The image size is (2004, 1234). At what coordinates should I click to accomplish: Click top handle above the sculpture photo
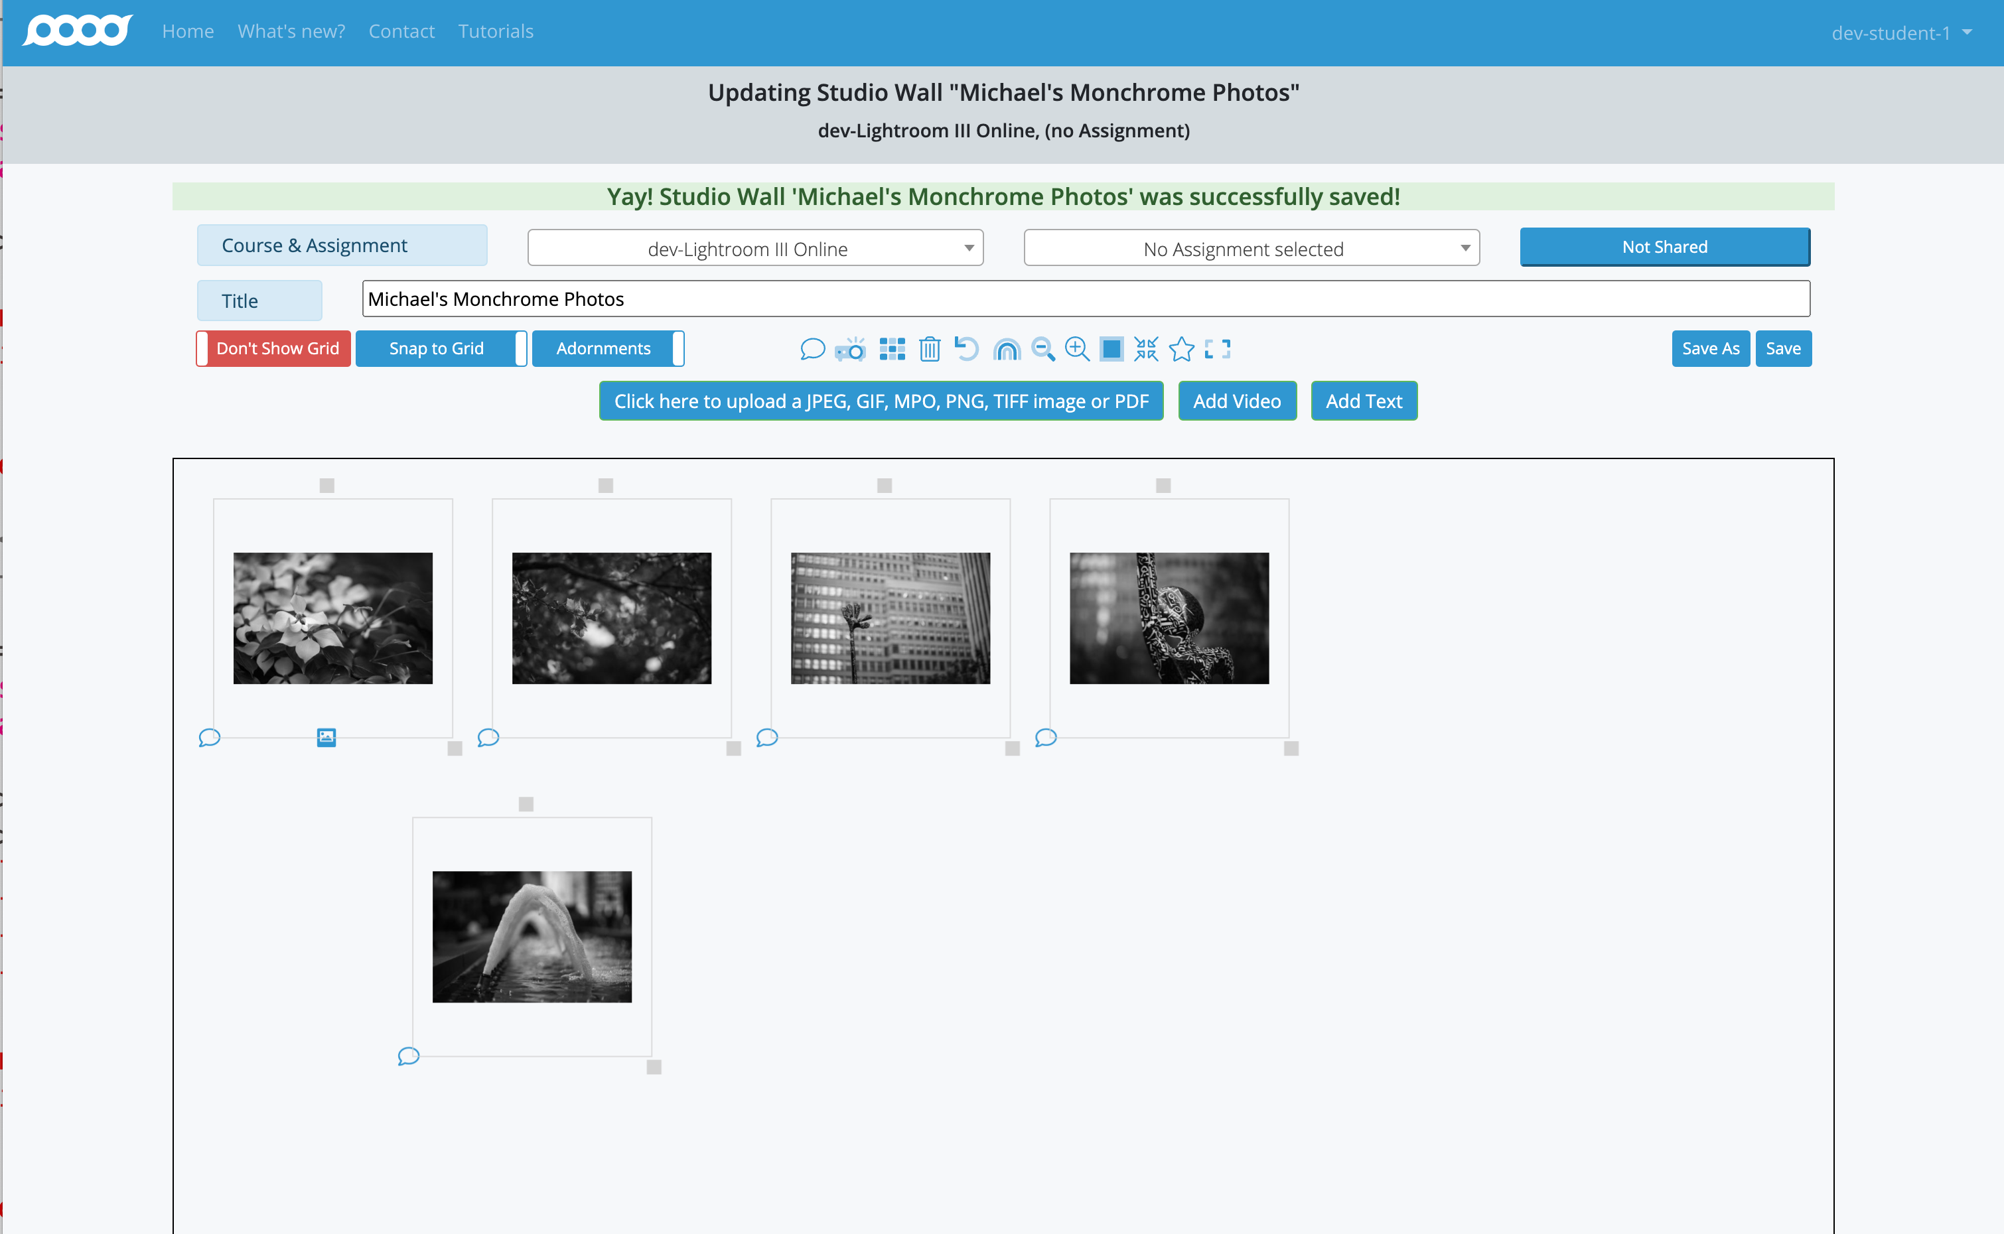click(1164, 486)
